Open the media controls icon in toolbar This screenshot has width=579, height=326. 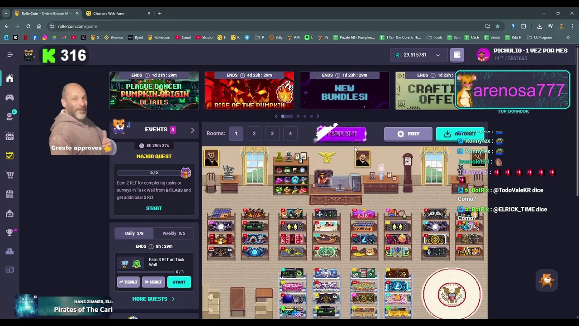coord(551,26)
